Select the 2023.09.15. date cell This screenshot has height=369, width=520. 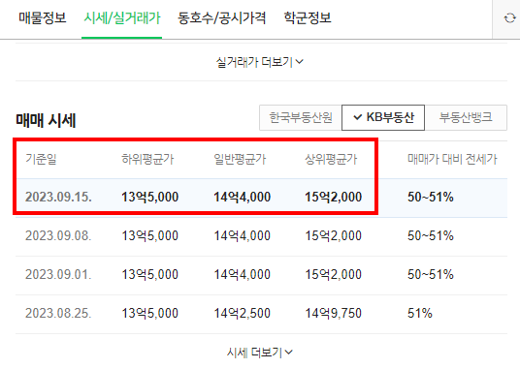[x=59, y=197]
